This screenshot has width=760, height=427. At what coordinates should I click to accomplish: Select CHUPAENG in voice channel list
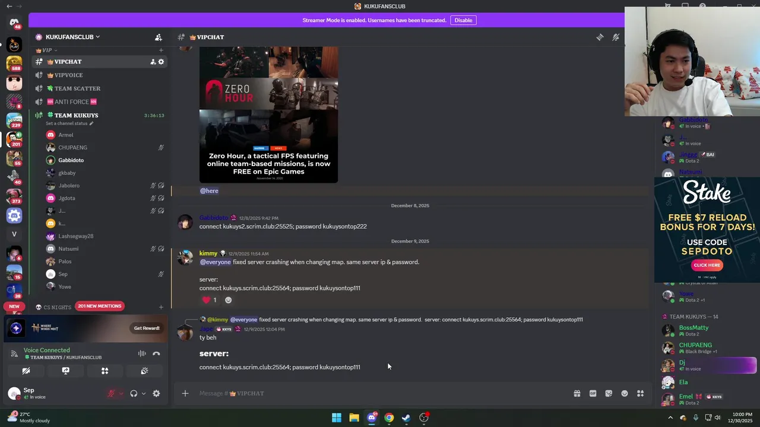point(106,148)
